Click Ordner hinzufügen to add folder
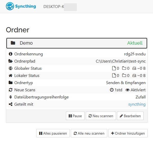Viewport: 153px width, 141px height. pyautogui.click(x=128, y=133)
